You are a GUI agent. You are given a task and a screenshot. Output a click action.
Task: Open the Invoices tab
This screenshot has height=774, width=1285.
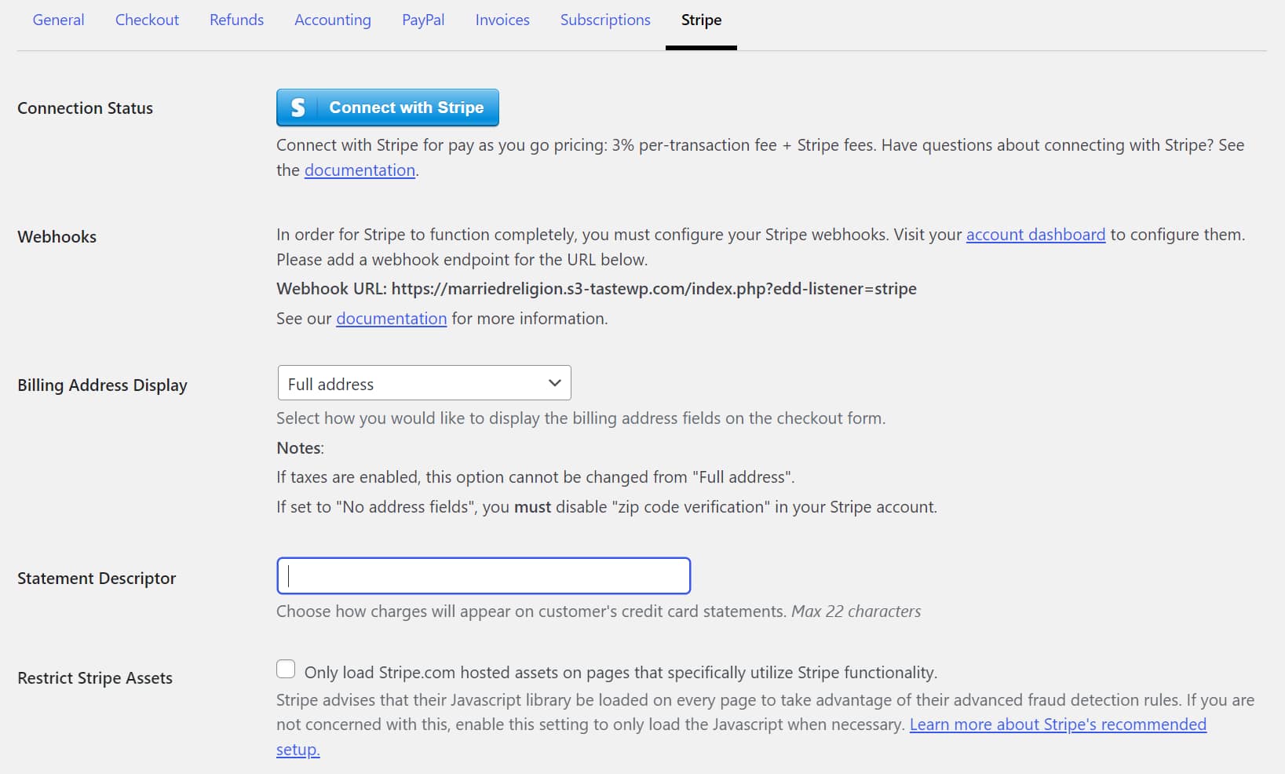pyautogui.click(x=502, y=20)
